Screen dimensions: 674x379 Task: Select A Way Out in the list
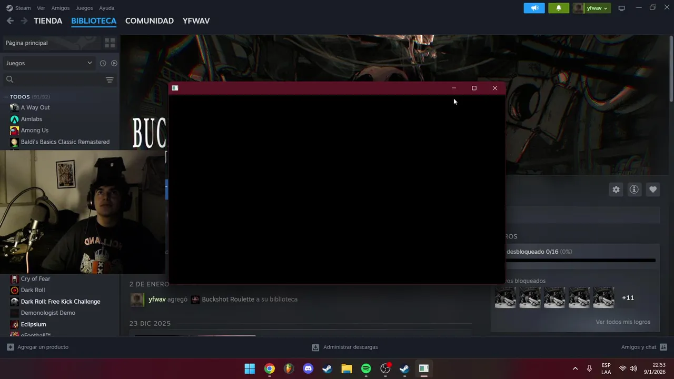[35, 107]
